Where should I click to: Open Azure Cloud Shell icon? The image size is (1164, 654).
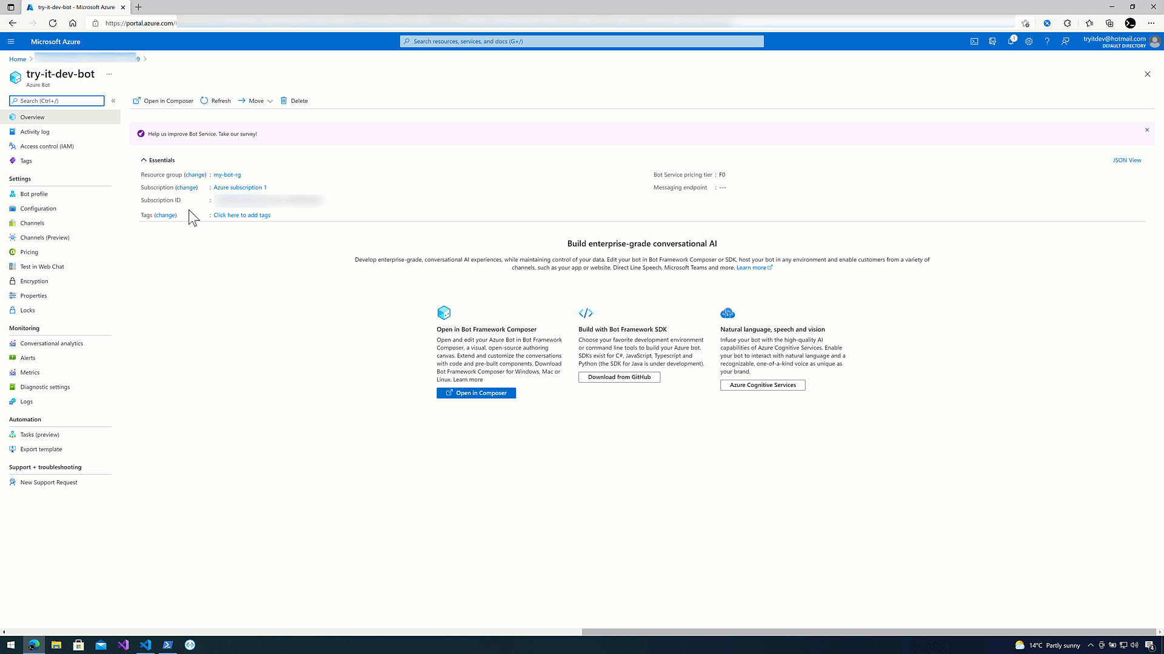(974, 42)
